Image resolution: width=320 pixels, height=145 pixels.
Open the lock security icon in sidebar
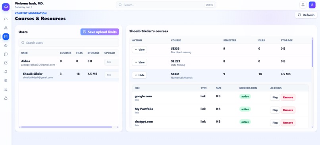6,98
